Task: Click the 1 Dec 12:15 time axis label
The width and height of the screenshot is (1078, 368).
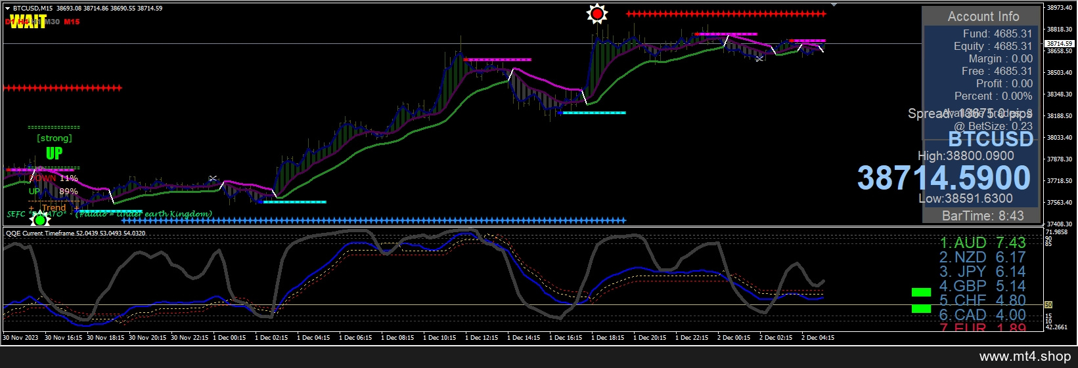Action: pos(482,338)
